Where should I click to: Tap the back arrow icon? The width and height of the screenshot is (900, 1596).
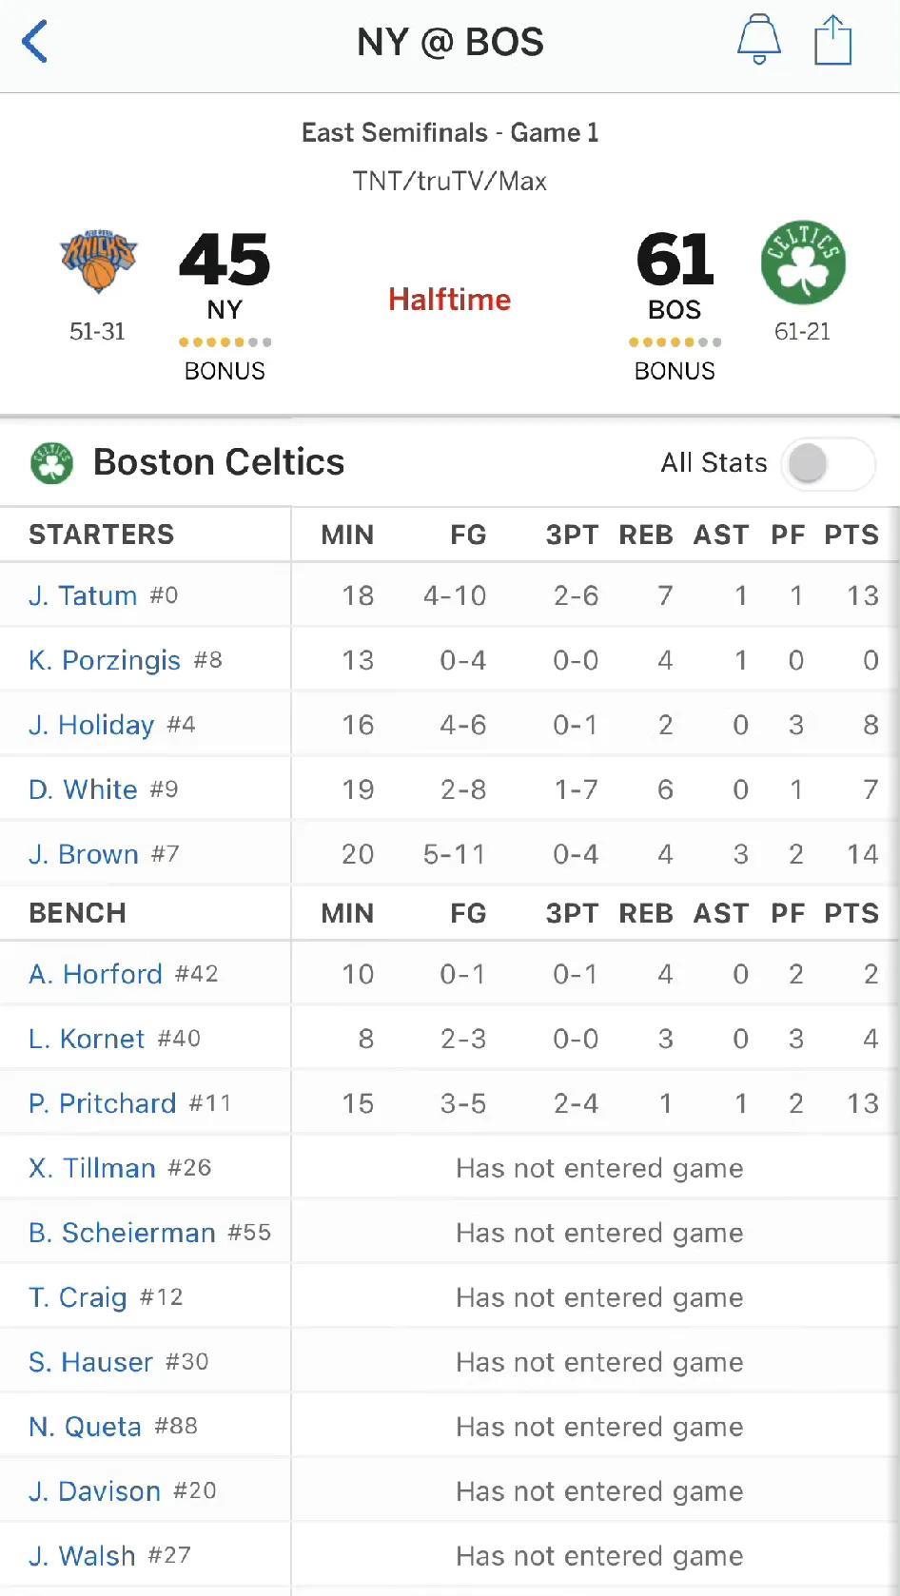click(35, 42)
